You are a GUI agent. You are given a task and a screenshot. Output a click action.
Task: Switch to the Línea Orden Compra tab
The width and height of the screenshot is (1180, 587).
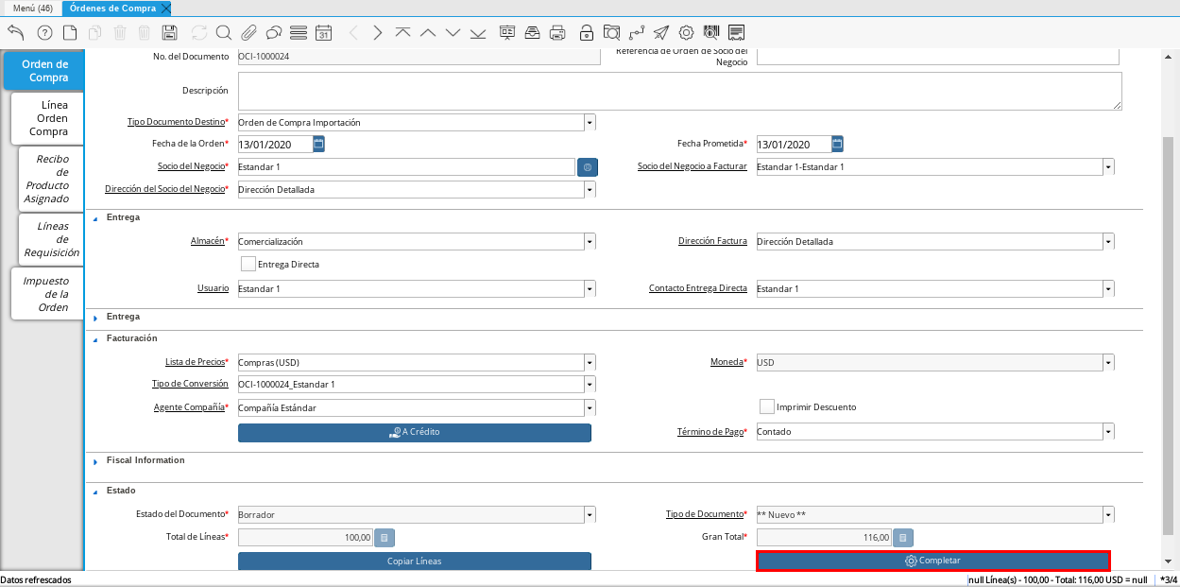click(48, 118)
